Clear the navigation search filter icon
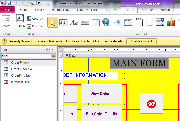 (53, 56)
